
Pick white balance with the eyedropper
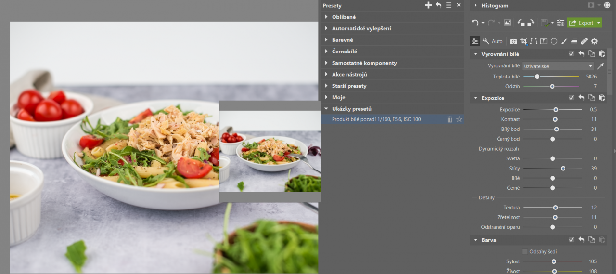click(600, 66)
